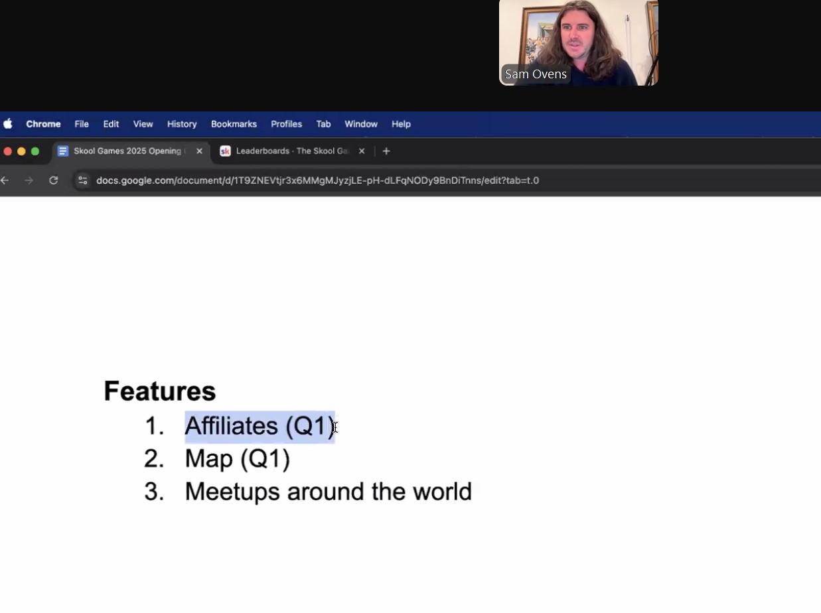Screen dimensions: 821x613
Task: Open the History menu
Action: [182, 124]
